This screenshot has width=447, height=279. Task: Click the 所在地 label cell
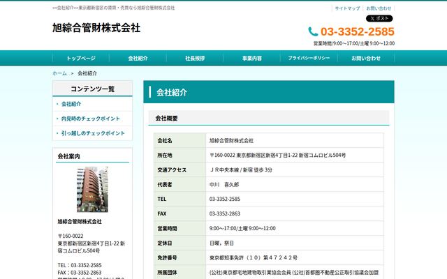(x=180, y=155)
